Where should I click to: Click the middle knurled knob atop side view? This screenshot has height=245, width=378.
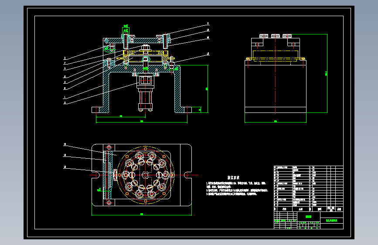pyautogui.click(x=276, y=36)
